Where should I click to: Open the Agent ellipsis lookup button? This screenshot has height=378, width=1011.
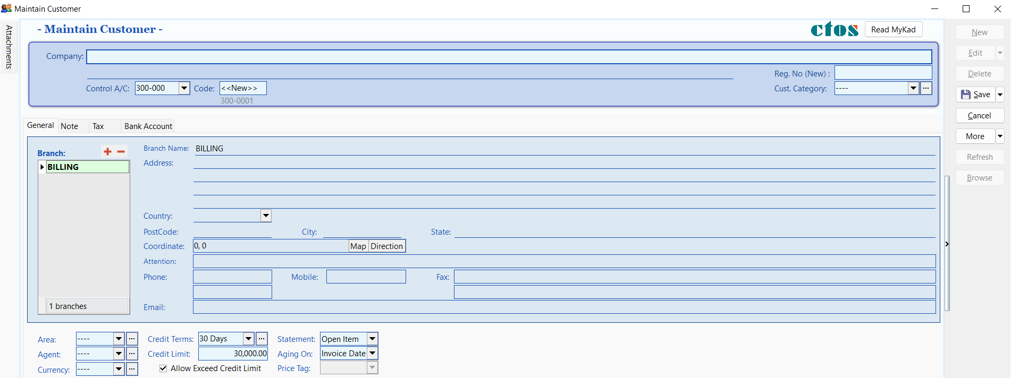tap(132, 354)
